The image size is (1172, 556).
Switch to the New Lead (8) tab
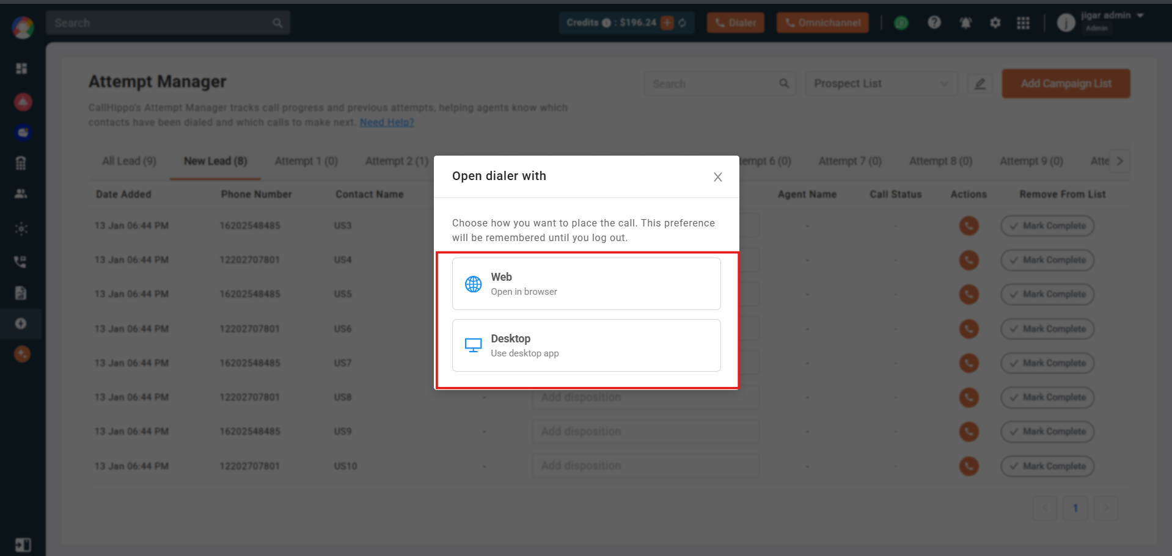tap(216, 161)
